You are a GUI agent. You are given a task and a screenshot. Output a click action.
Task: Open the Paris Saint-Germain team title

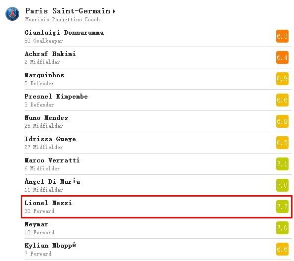68,11
